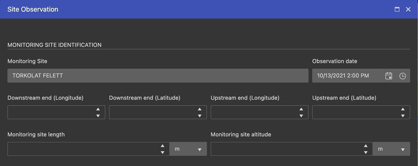Open unit dropdown for Monitoring site altitude
Screen dimensions: 418x166
[391, 149]
